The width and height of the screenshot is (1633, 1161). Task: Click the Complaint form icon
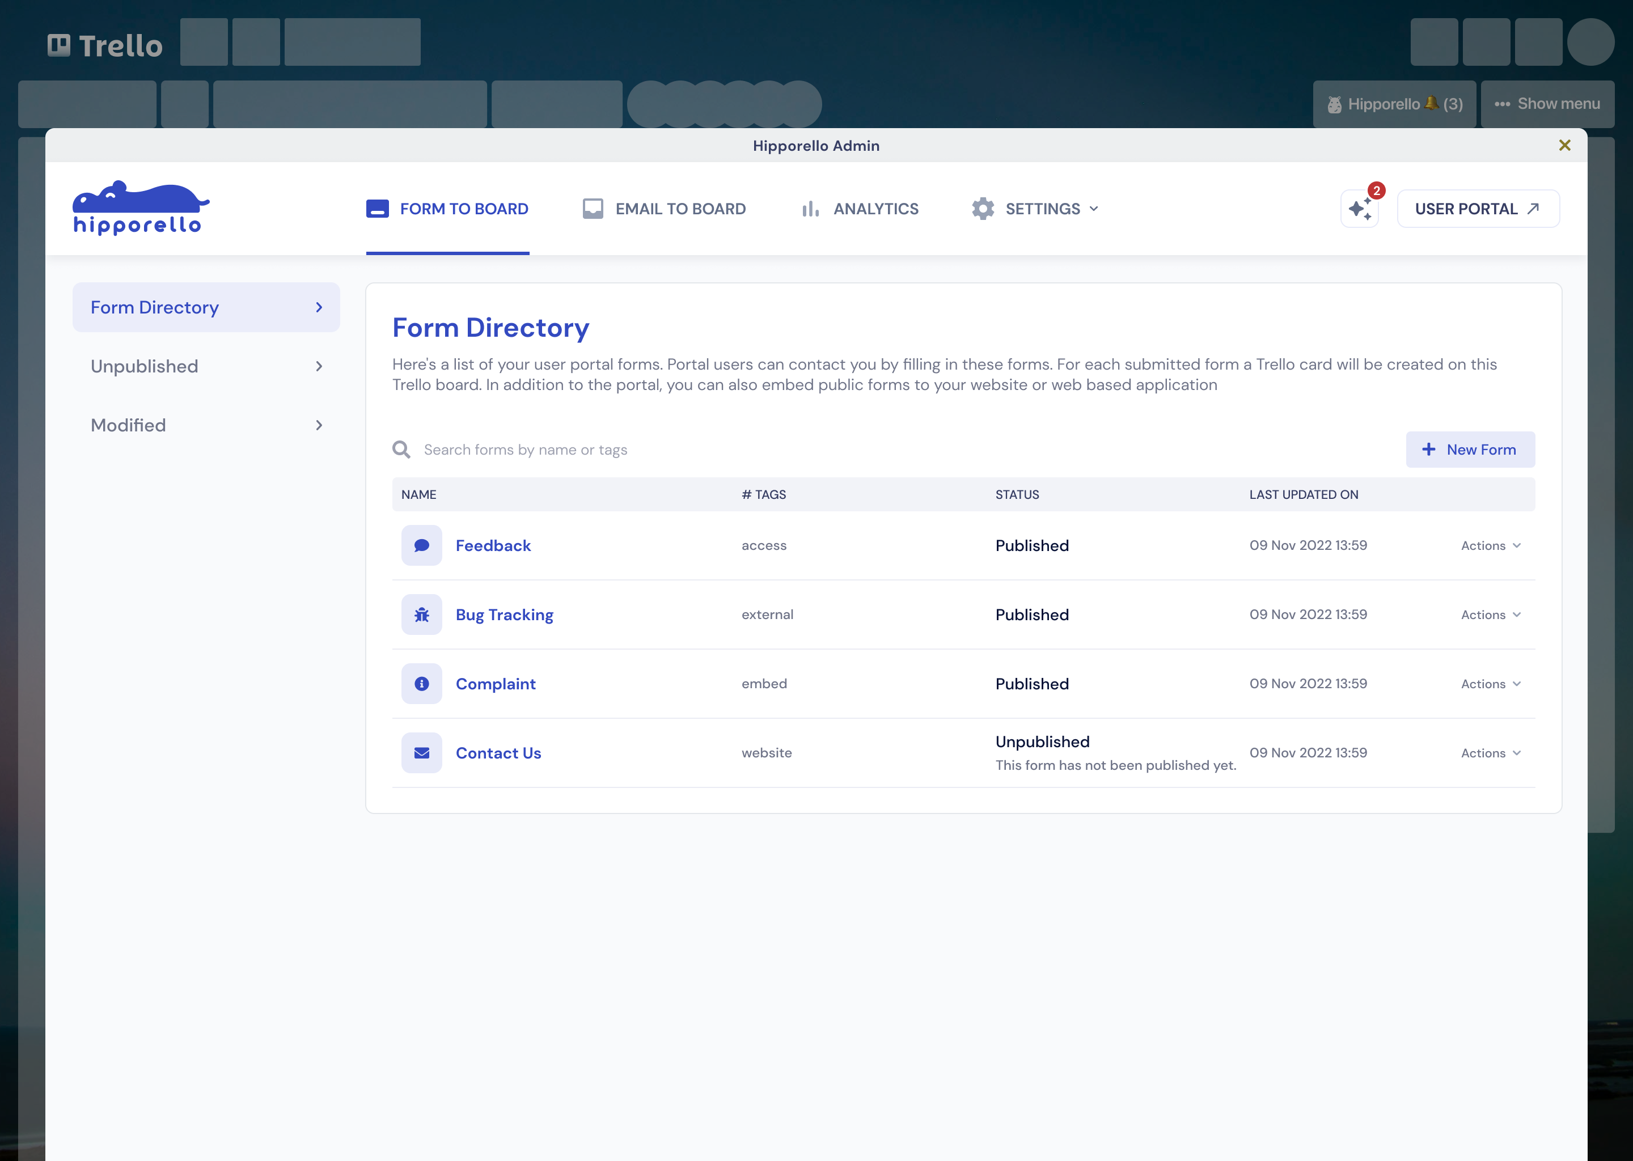(421, 683)
